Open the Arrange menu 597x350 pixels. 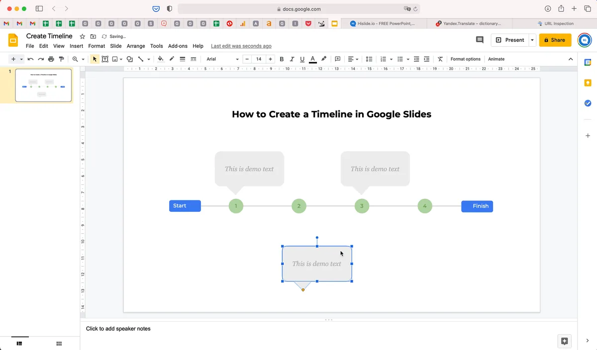136,46
